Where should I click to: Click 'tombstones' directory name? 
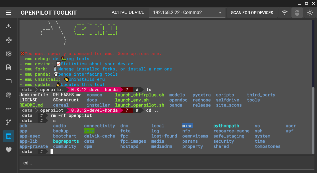[268, 147]
